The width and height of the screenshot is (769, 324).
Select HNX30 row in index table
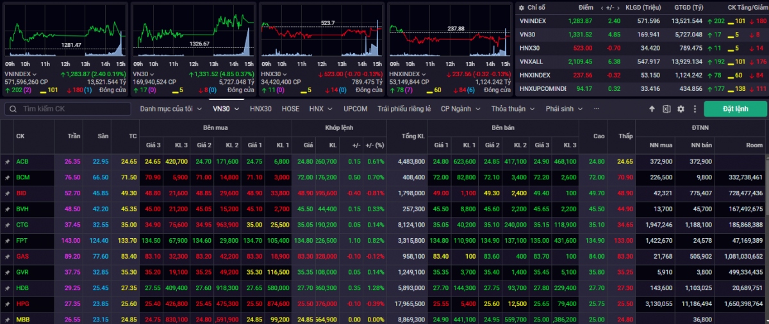[x=642, y=47]
